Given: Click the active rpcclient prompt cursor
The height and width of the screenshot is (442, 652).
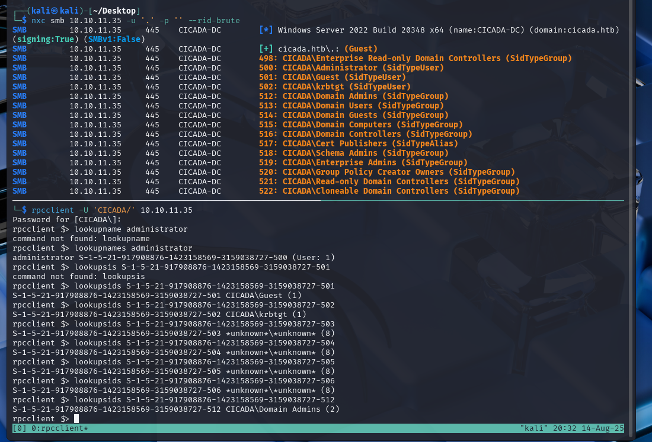Looking at the screenshot, I should (x=76, y=419).
